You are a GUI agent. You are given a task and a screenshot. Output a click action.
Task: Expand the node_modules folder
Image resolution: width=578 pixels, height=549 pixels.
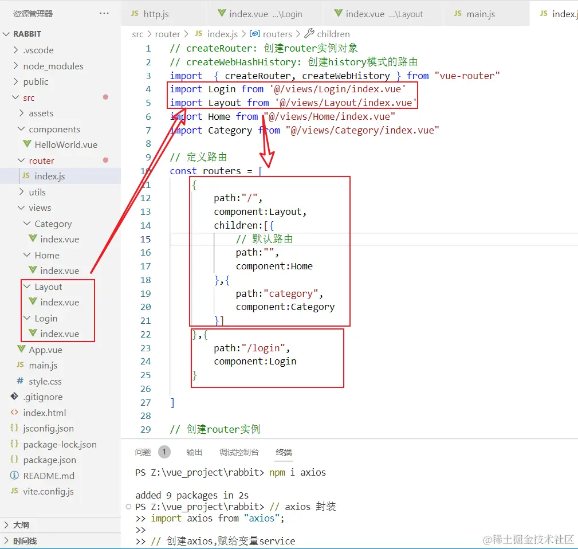coord(15,66)
